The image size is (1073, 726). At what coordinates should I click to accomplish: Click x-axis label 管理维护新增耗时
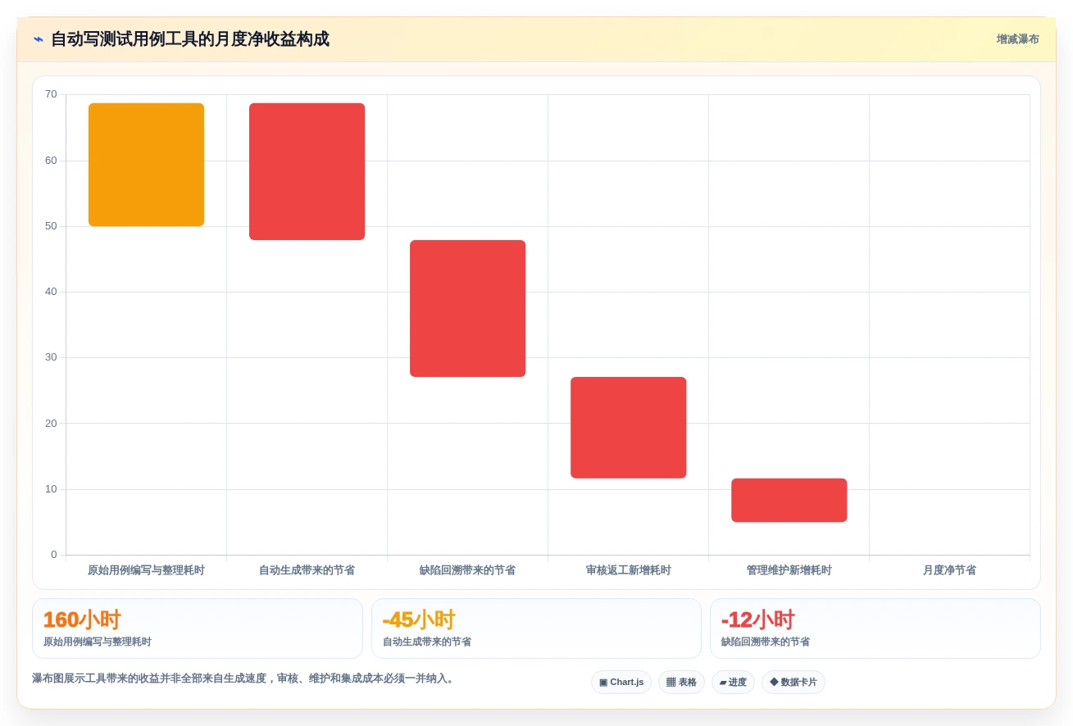[x=789, y=570]
